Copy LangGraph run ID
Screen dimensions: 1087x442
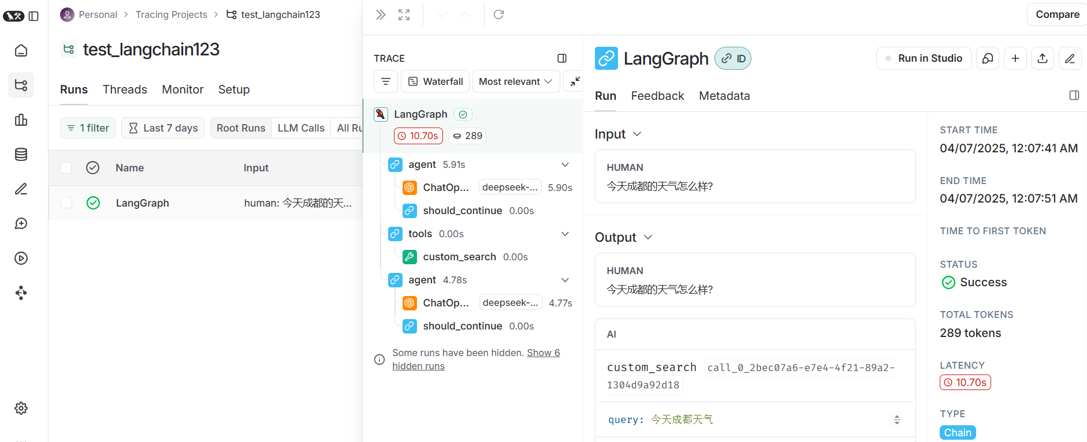pyautogui.click(x=733, y=58)
